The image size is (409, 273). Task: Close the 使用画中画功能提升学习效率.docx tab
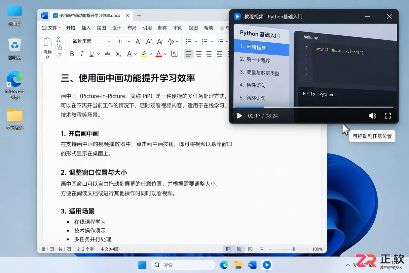coord(128,16)
